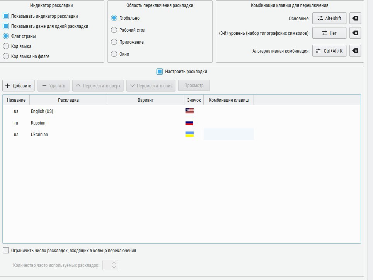Toggle Показывать даже для одной раскладки checkbox
Screen dimensions: 373x280
click(6, 26)
